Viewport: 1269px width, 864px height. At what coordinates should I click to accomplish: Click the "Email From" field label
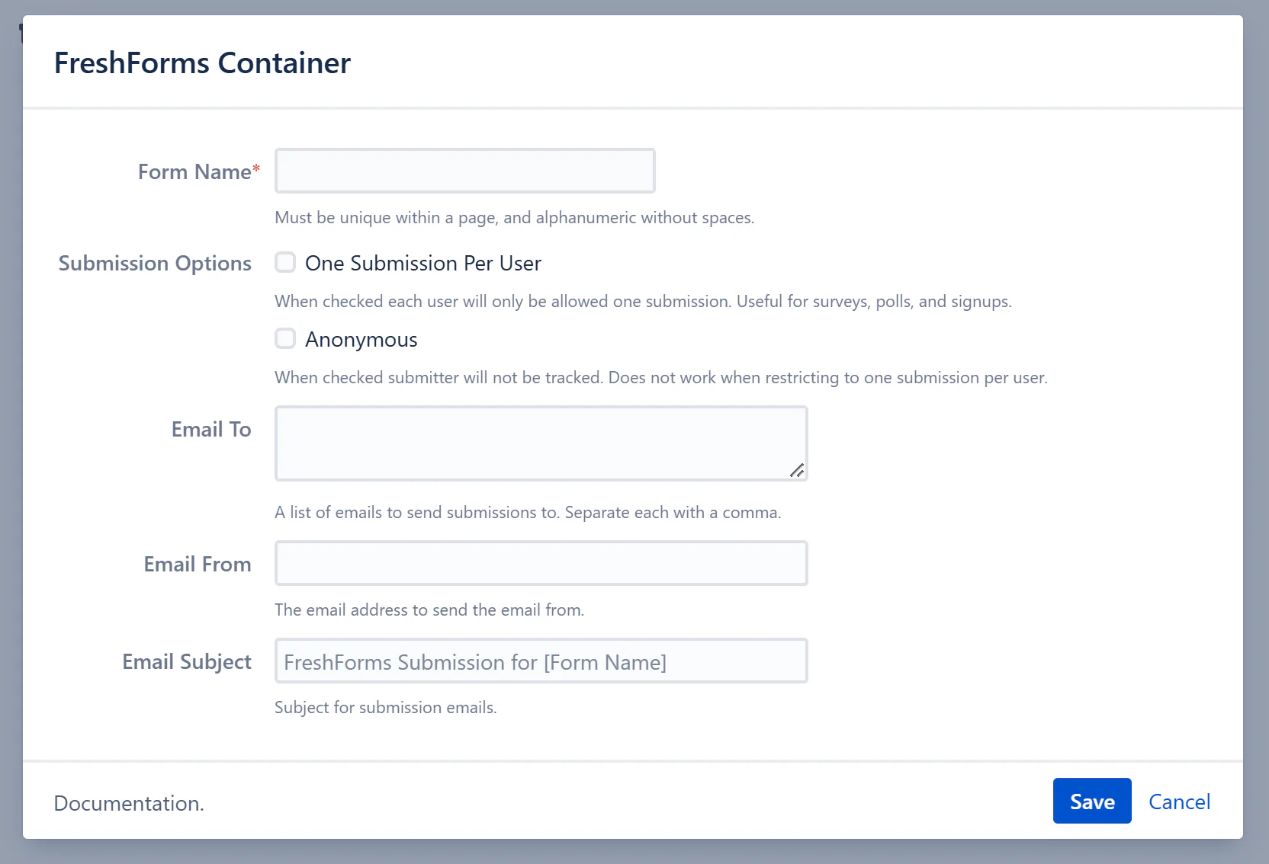click(198, 565)
